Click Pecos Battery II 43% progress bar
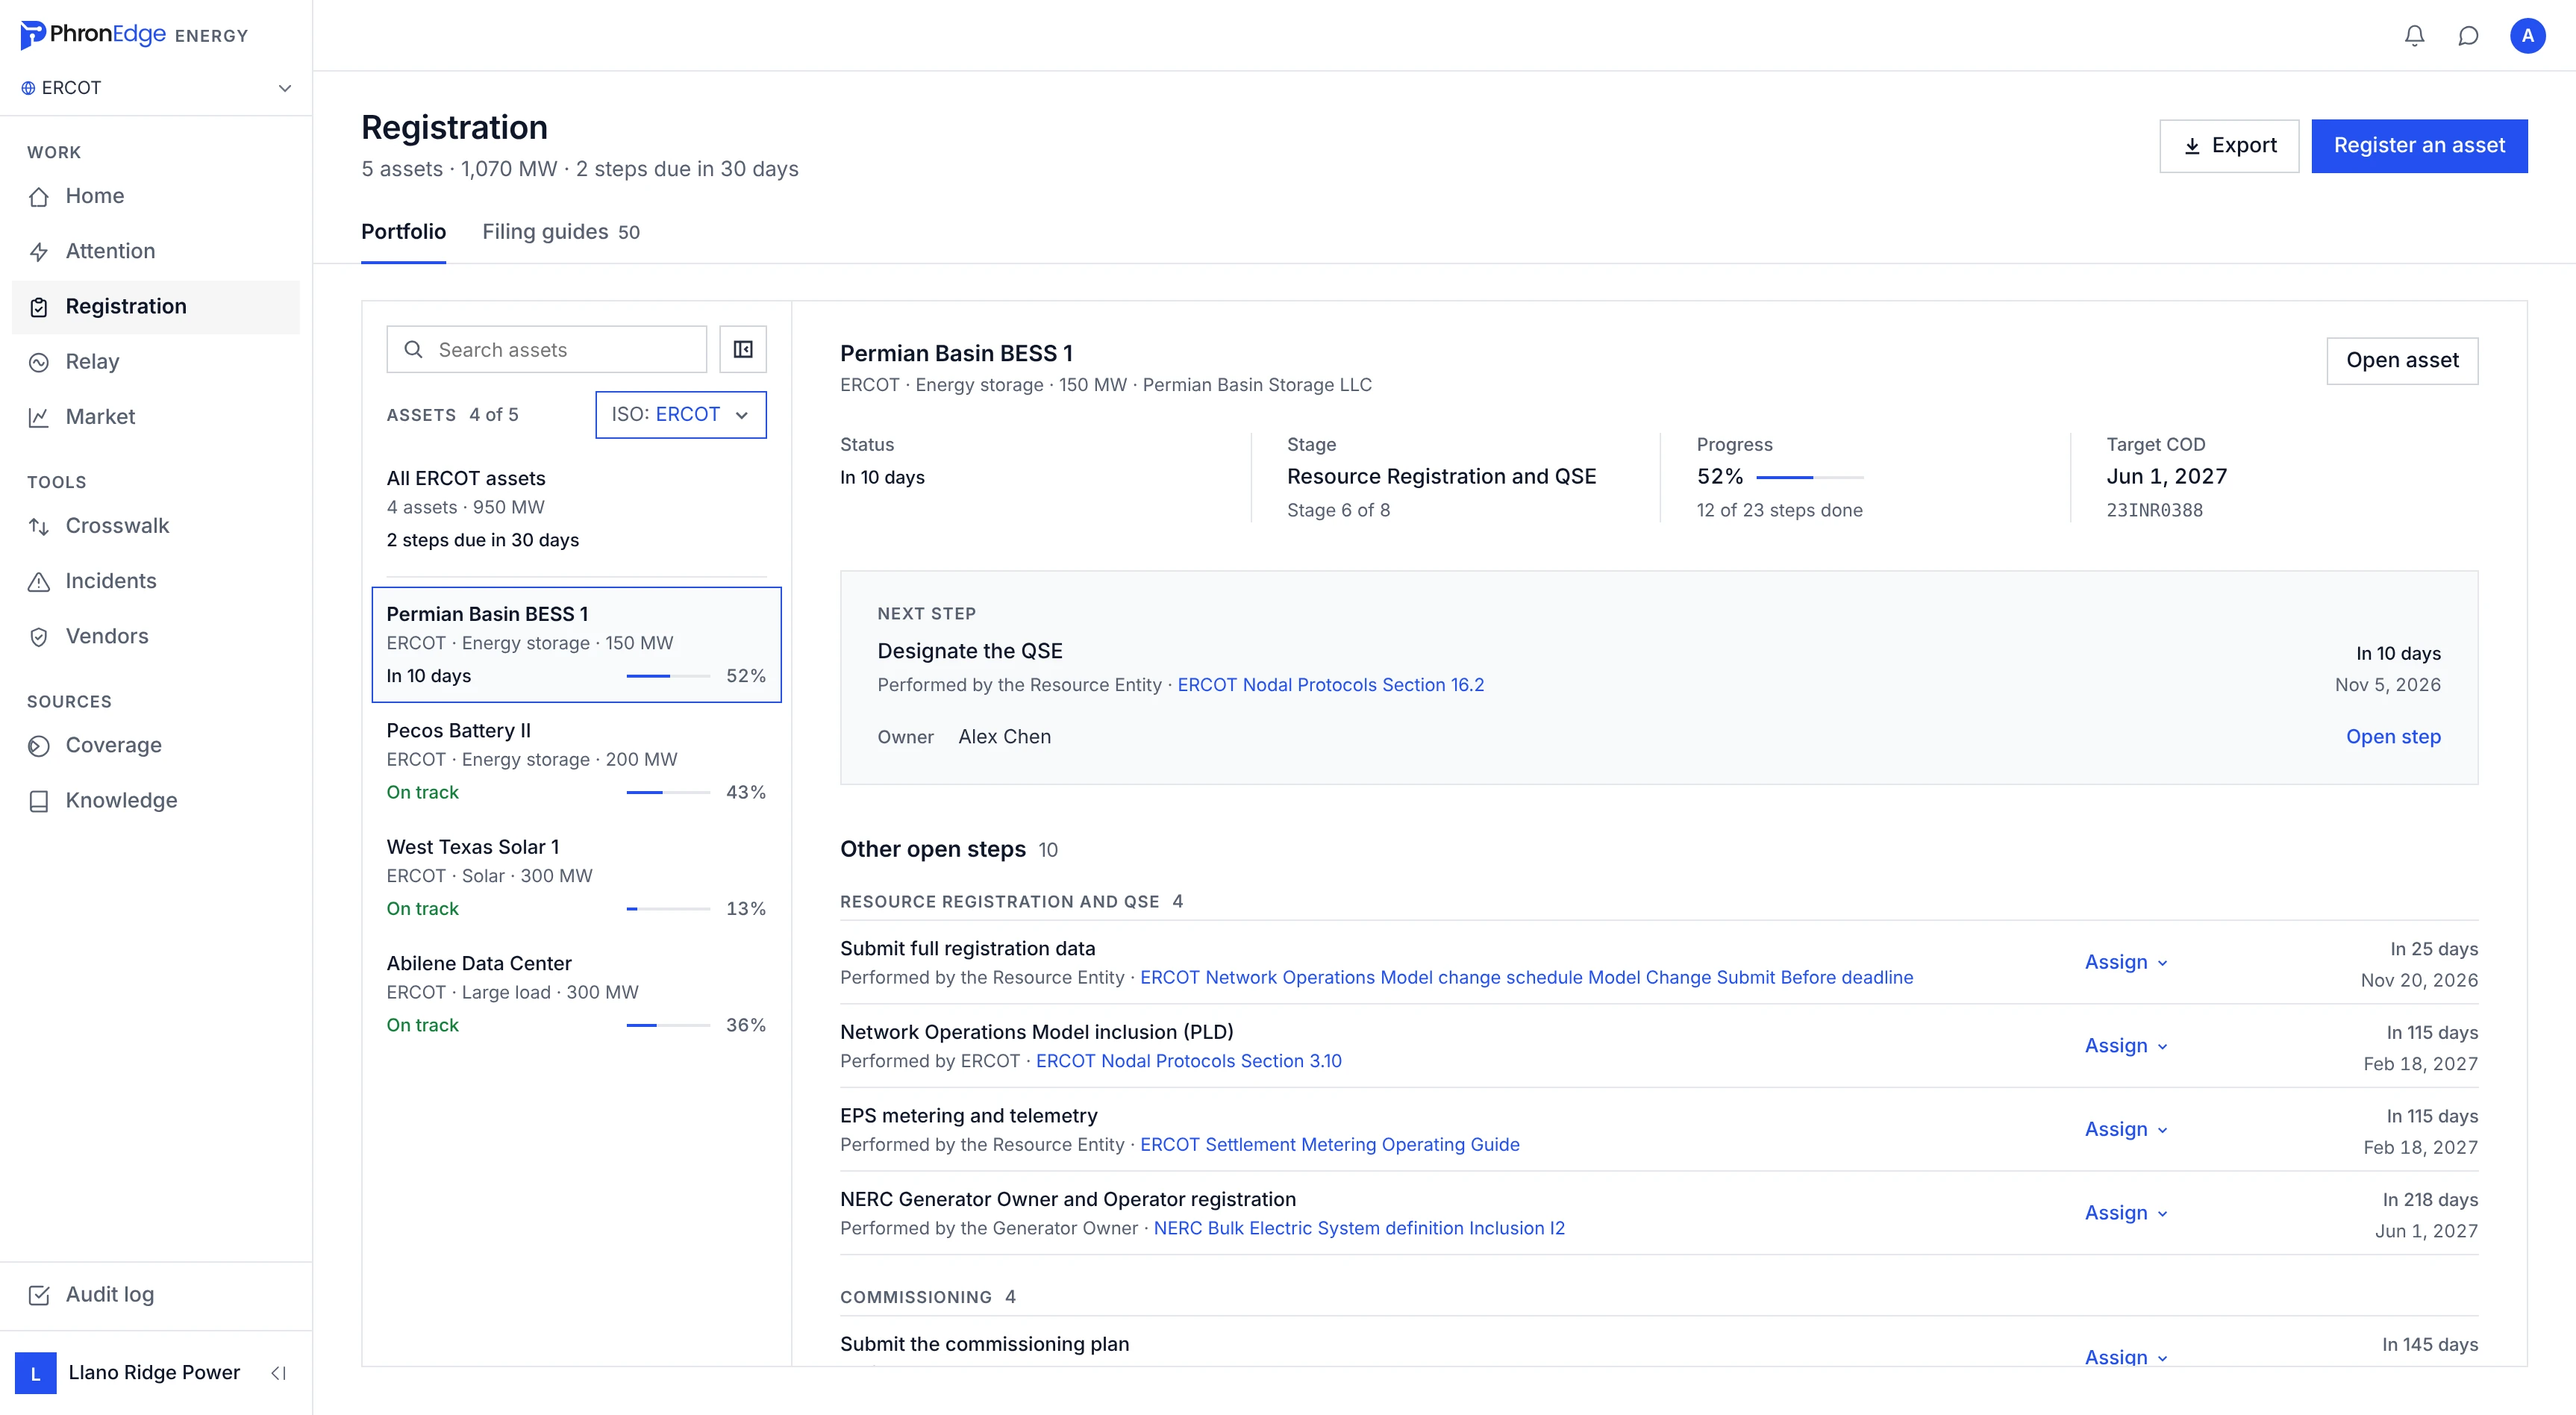 click(x=668, y=793)
